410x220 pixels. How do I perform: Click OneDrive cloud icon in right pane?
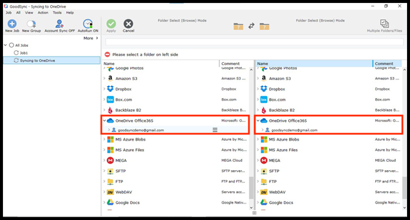pos(264,121)
